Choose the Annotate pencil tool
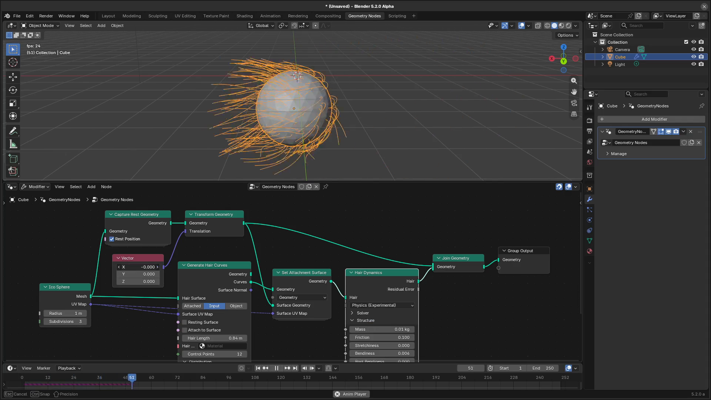This screenshot has width=711, height=400. point(13,131)
